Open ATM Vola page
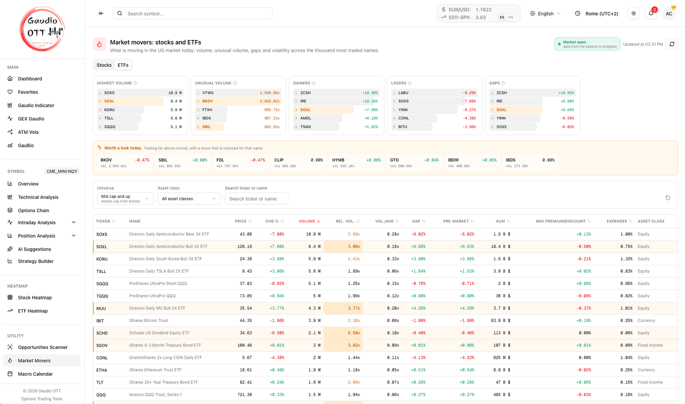685x404 pixels. click(42, 132)
